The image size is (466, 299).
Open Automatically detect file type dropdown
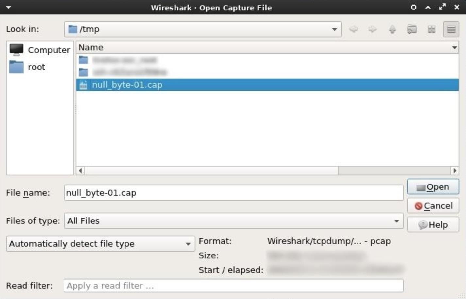click(100, 244)
